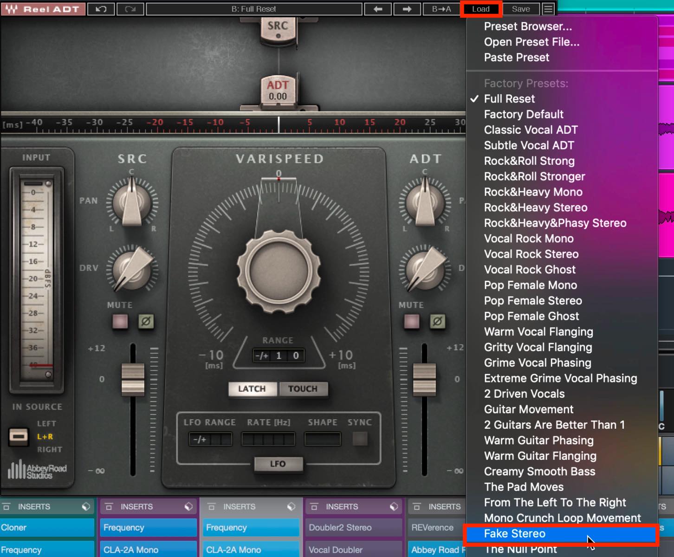Open the Load preset menu
This screenshot has width=674, height=557.
coord(481,9)
